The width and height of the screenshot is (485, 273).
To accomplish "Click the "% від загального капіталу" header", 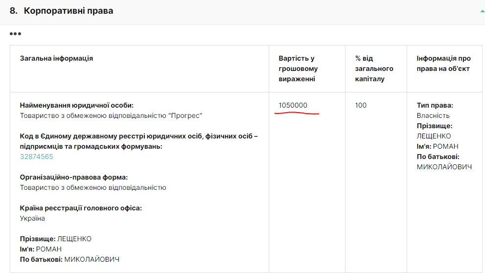I will click(x=374, y=68).
